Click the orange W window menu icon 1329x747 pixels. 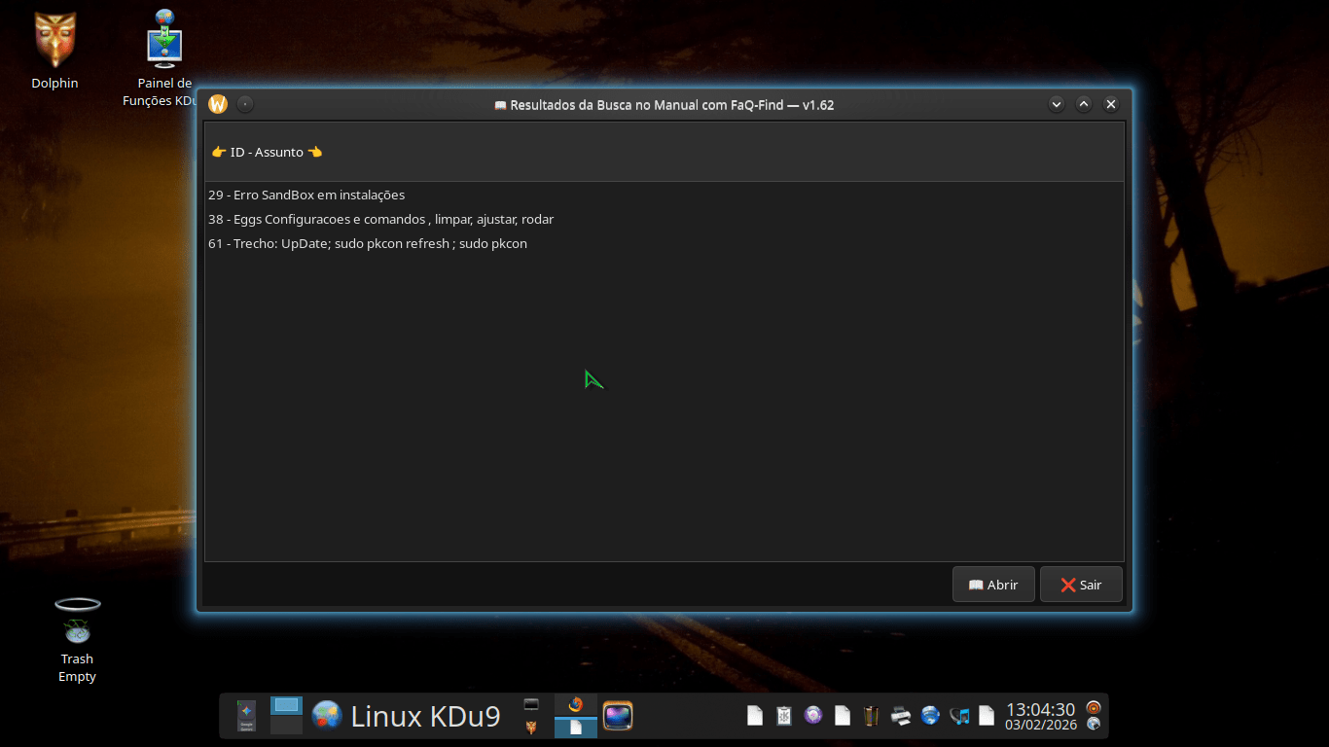pyautogui.click(x=218, y=104)
